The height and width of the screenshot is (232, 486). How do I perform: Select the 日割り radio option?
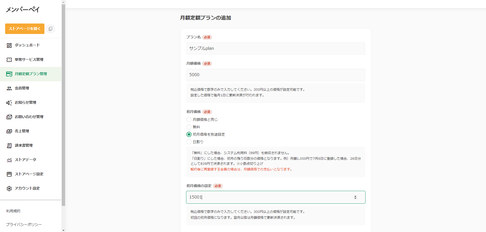[x=189, y=142]
